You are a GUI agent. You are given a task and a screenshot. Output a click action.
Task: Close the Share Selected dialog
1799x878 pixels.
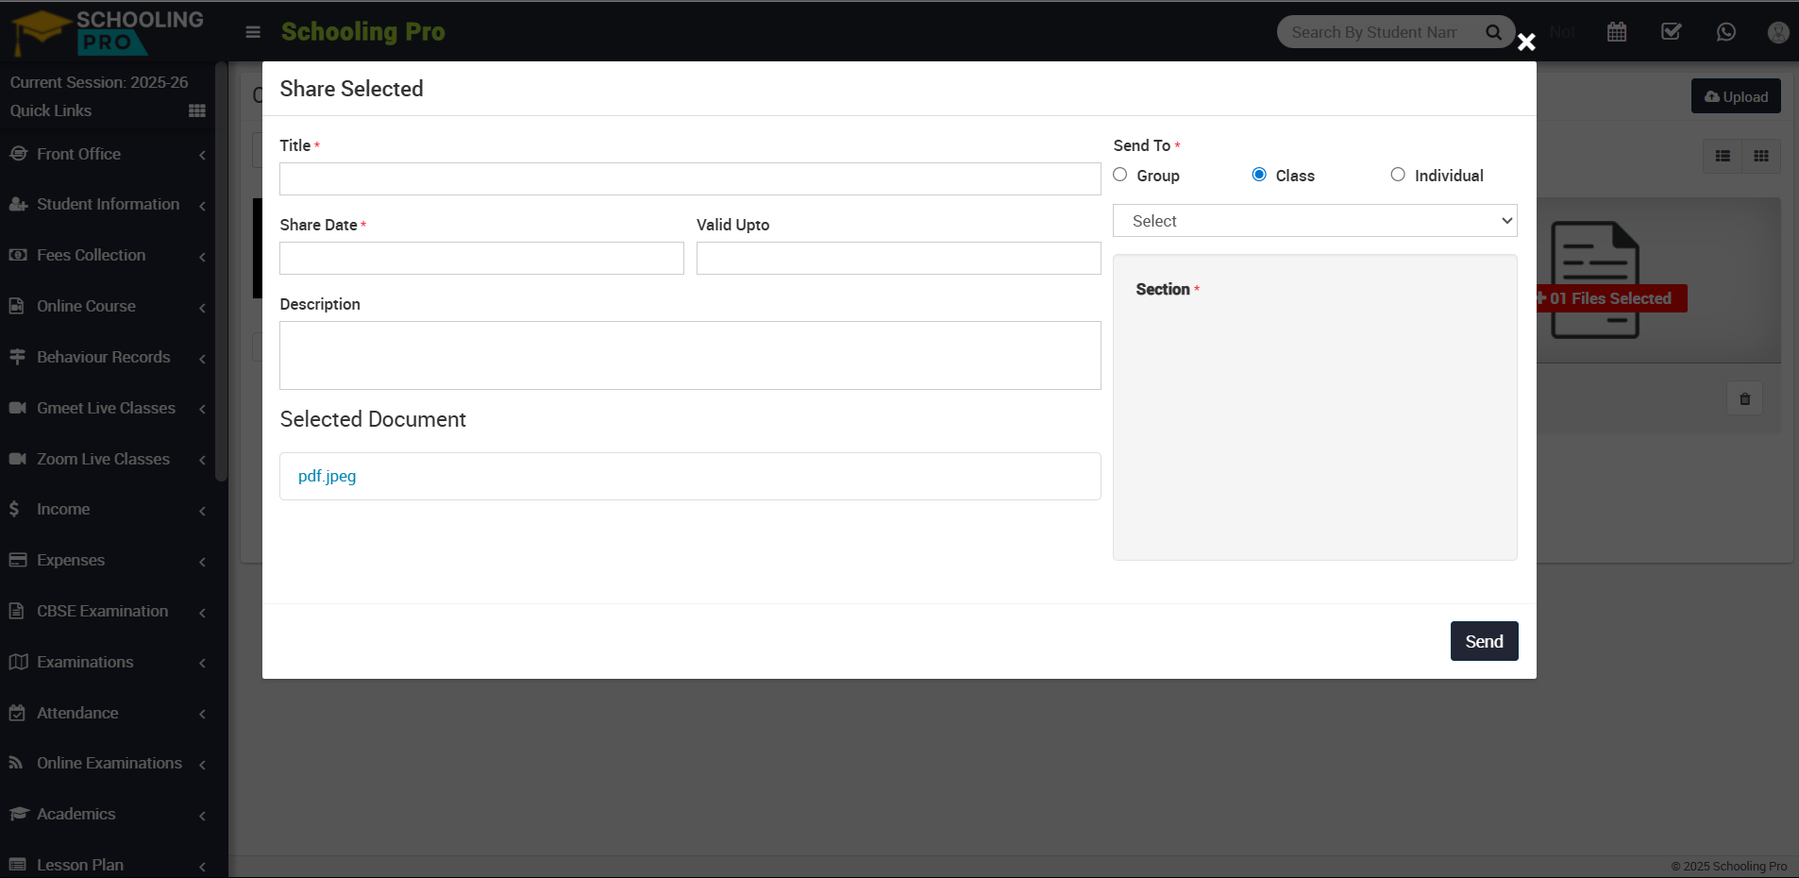pyautogui.click(x=1526, y=42)
